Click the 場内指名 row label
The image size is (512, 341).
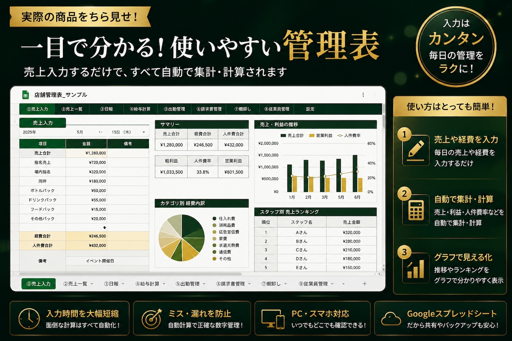point(42,172)
